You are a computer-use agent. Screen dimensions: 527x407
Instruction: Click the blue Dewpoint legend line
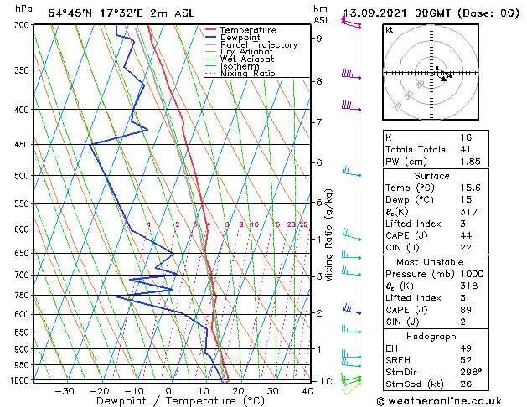point(210,38)
